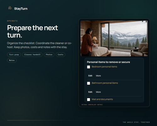Image resolution: width=157 pixels, height=126 pixels.
Task: Click the StayTurn logo icon
Action: tap(10, 8)
